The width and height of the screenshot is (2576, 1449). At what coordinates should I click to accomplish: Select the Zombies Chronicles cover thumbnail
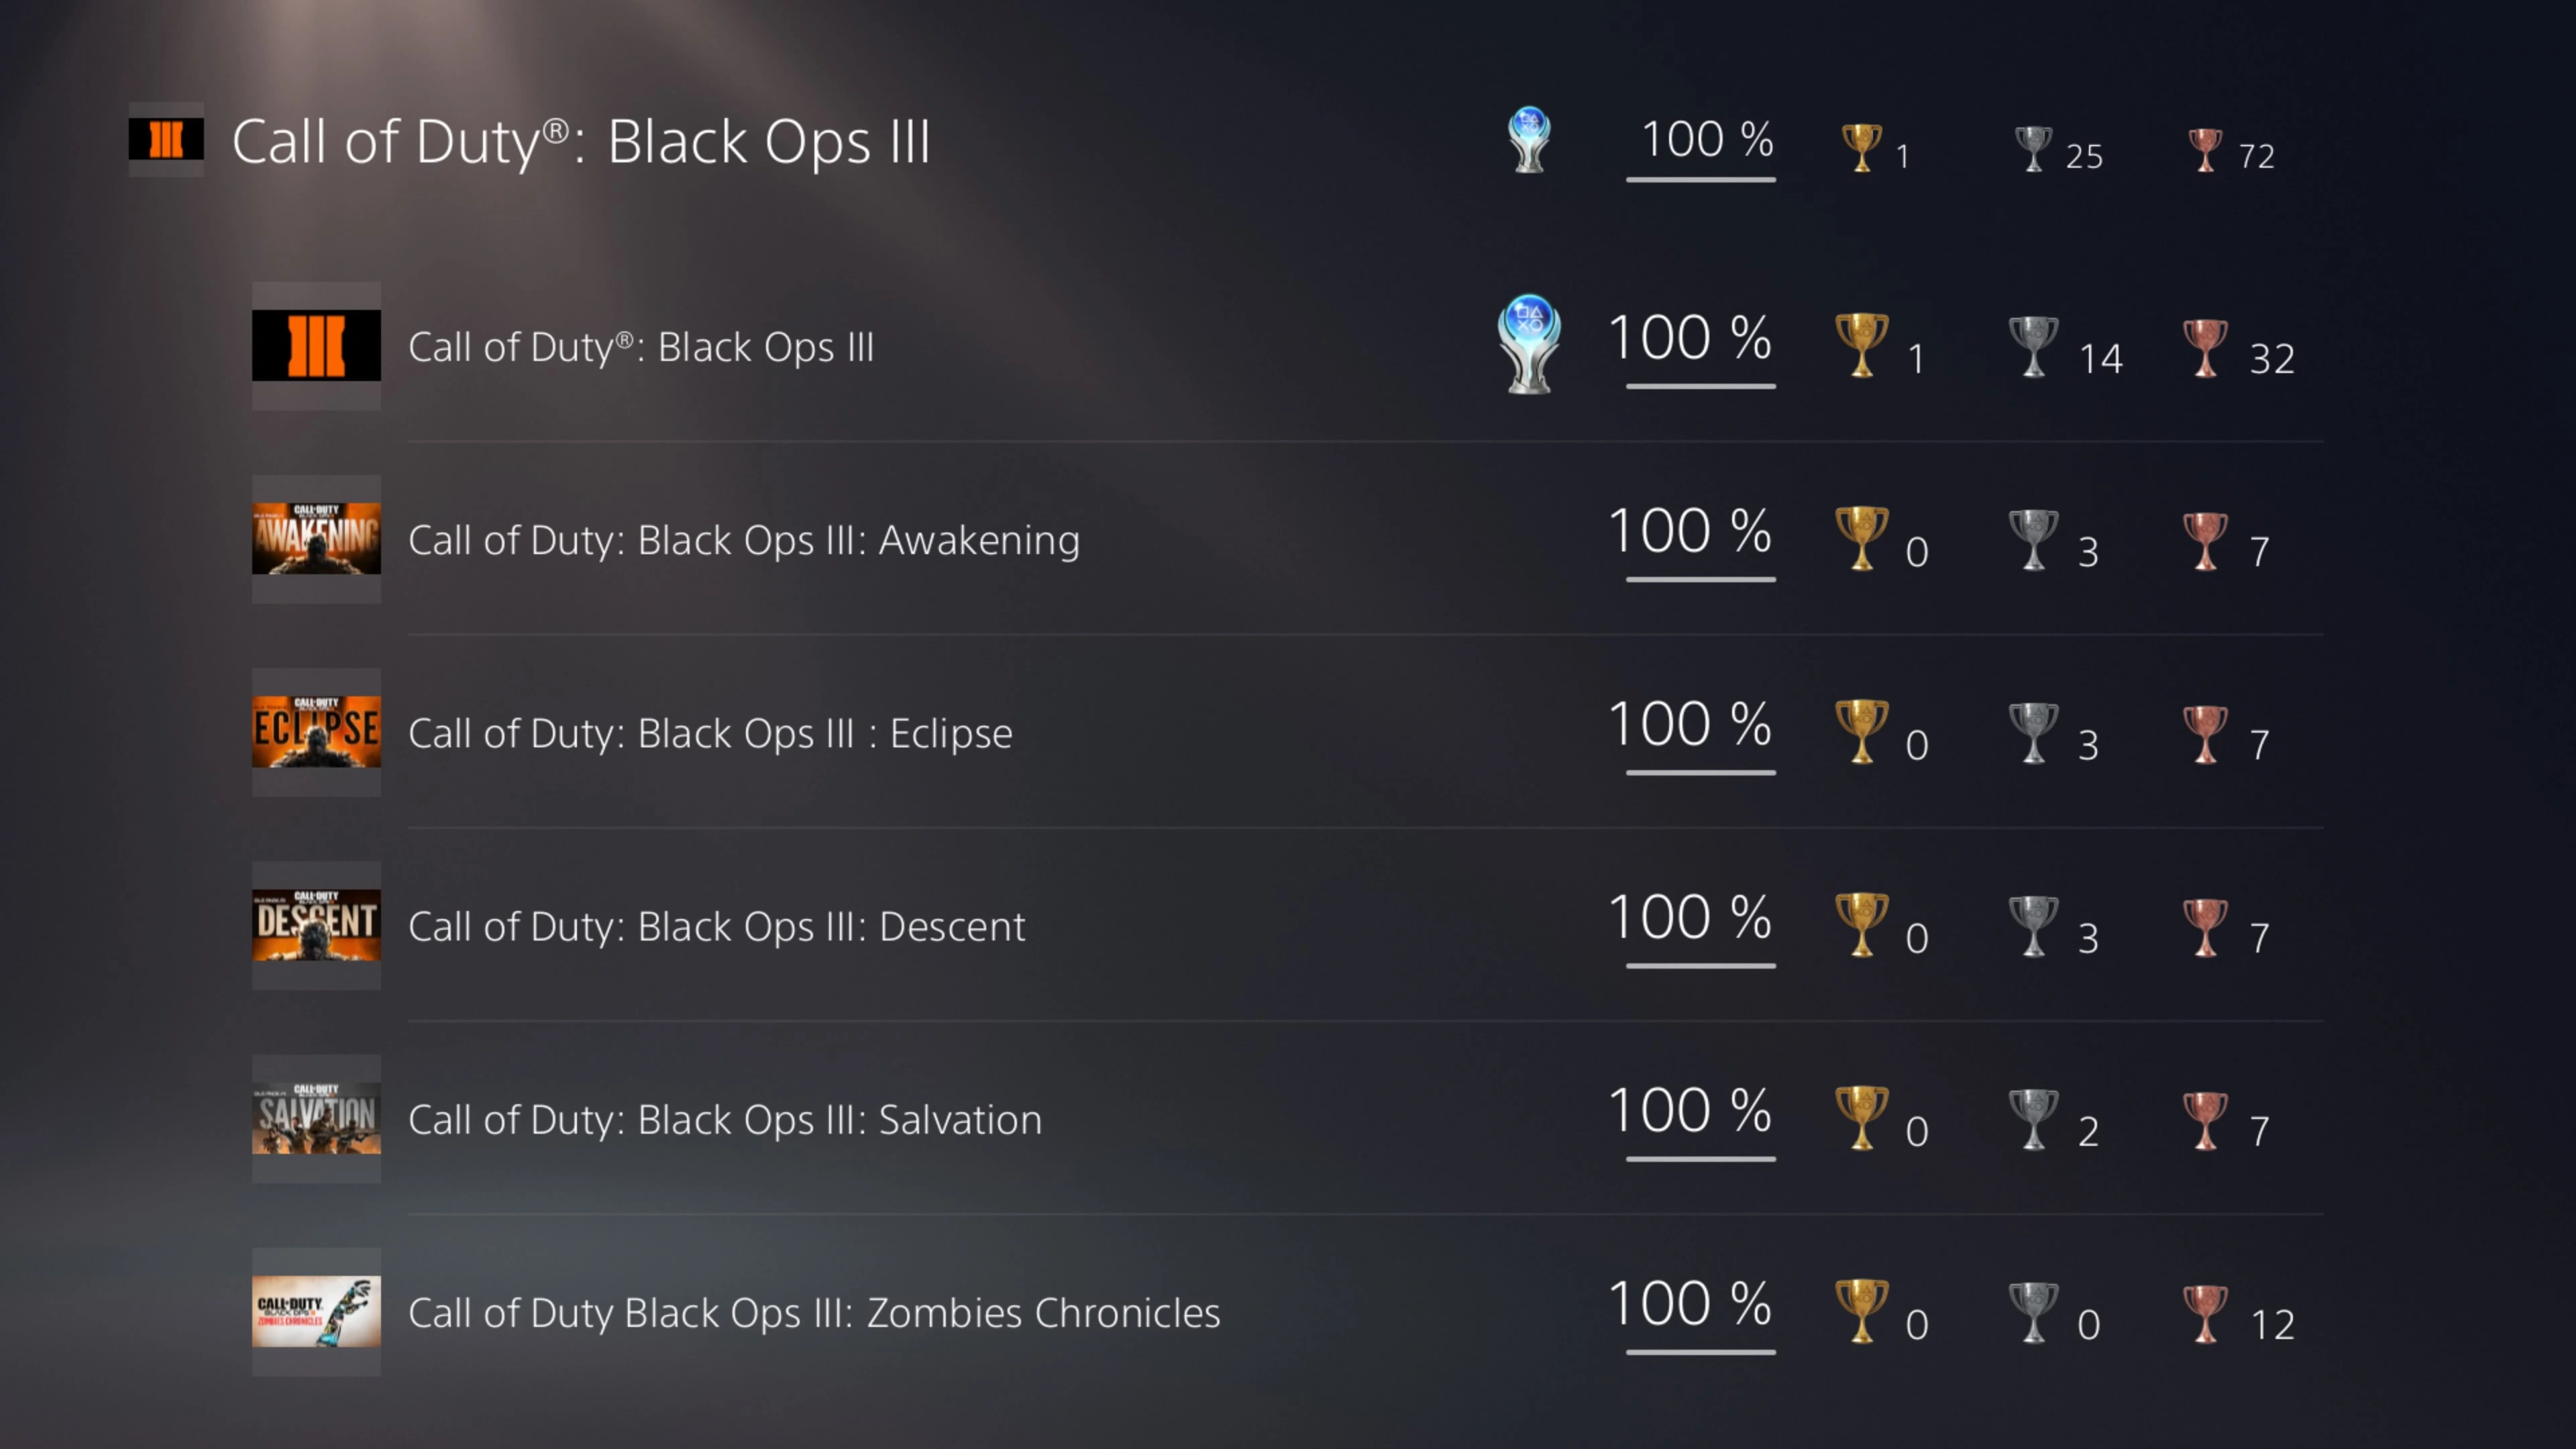[x=316, y=1312]
